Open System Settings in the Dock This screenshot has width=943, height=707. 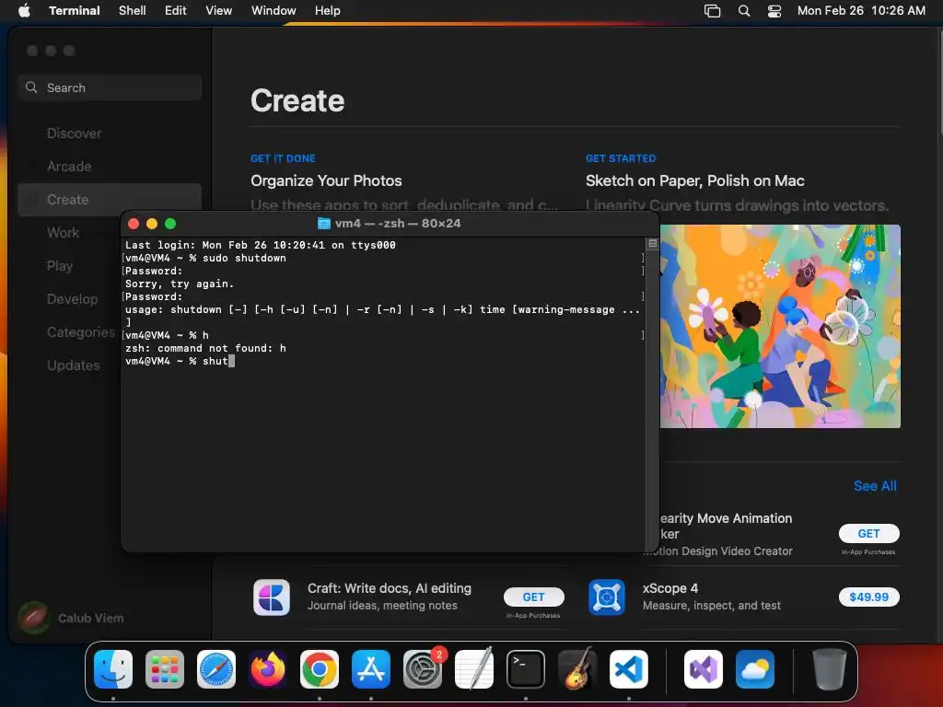(x=423, y=669)
